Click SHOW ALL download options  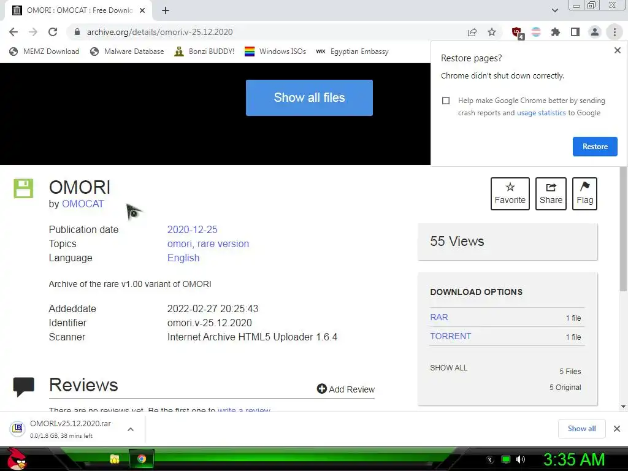[448, 368]
